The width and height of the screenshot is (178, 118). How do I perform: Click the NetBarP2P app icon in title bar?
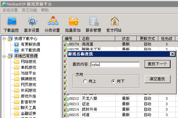tap(4, 4)
